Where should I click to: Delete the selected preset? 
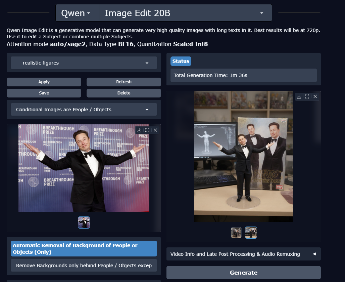[x=124, y=93]
